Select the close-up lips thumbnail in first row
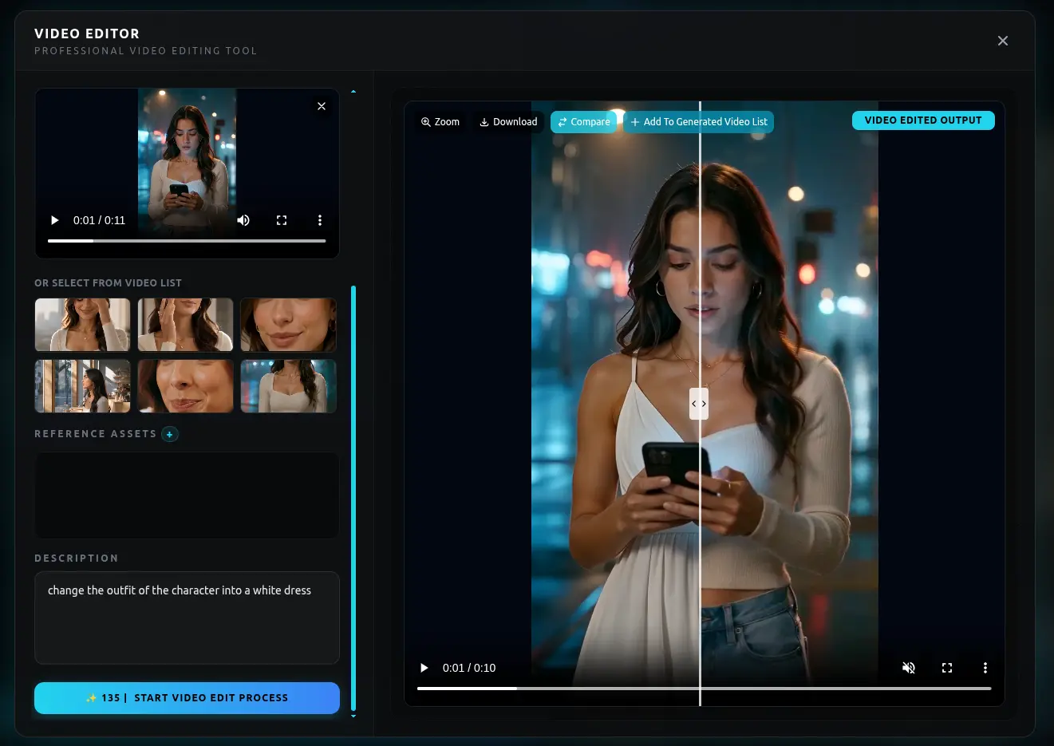1054x746 pixels. pyautogui.click(x=288, y=325)
